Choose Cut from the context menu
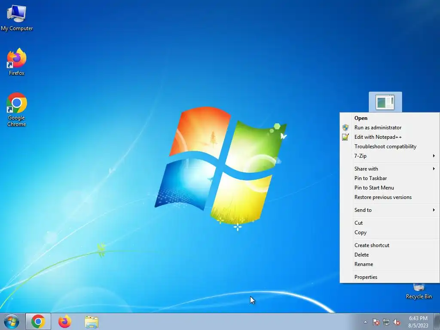The image size is (440, 330). click(x=389, y=223)
